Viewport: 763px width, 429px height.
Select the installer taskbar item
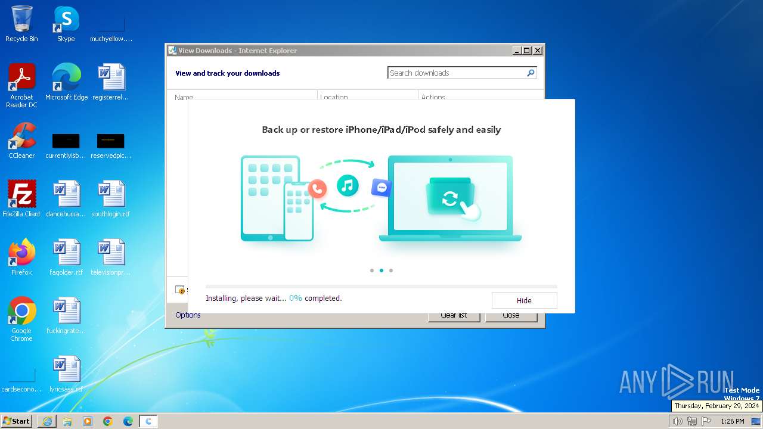[x=148, y=421]
